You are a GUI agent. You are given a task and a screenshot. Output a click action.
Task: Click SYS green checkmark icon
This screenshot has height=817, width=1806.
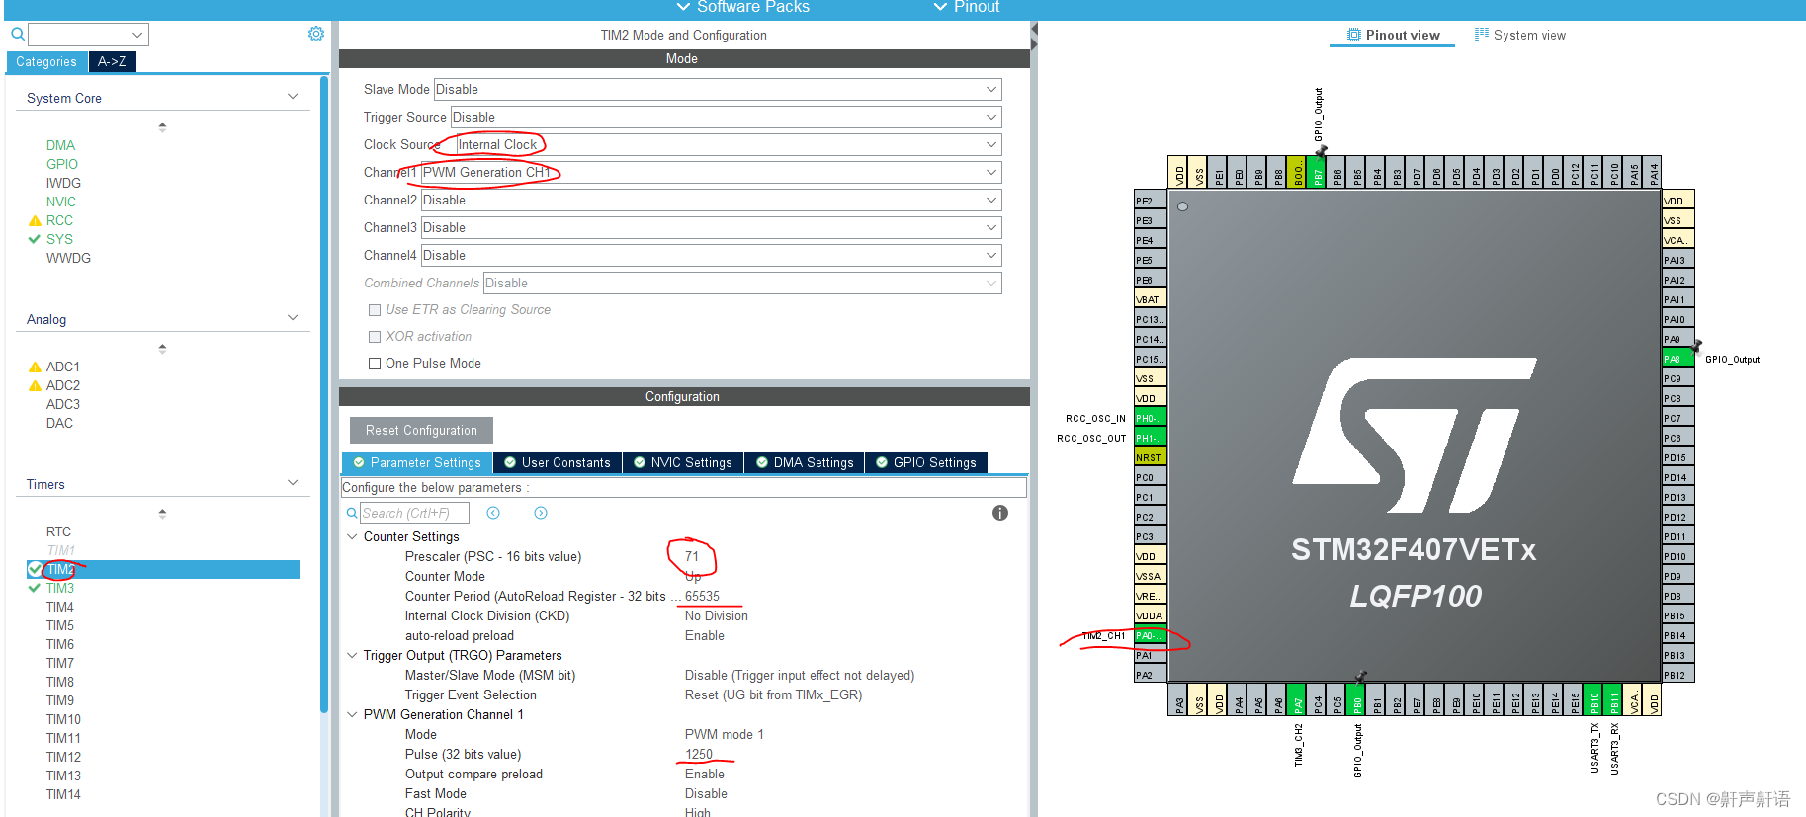pyautogui.click(x=35, y=239)
